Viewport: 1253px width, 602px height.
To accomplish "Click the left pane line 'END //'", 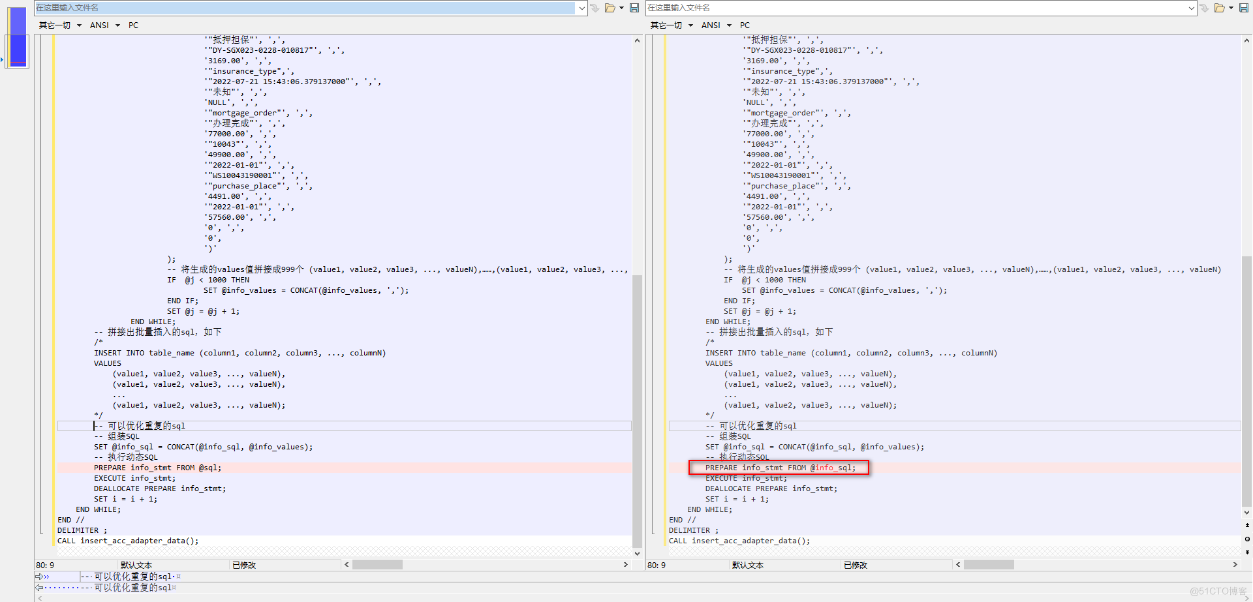I will (x=71, y=520).
